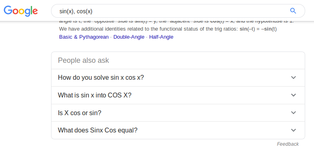Click the 'People also ask' heading
314x155 pixels.
[84, 60]
